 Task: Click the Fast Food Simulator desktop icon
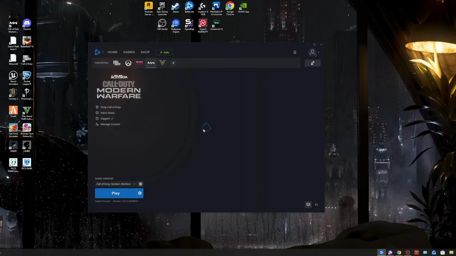tap(13, 130)
